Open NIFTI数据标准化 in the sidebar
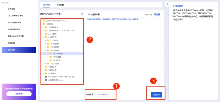 pos(15,23)
